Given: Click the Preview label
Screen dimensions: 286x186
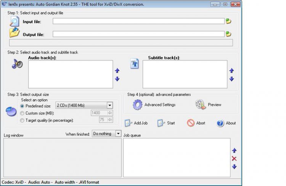Looking at the screenshot, I should tap(214, 105).
